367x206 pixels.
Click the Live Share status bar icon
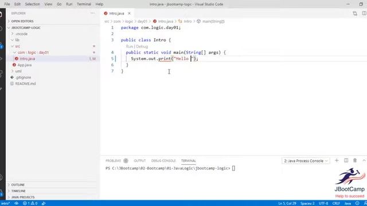coord(44,203)
